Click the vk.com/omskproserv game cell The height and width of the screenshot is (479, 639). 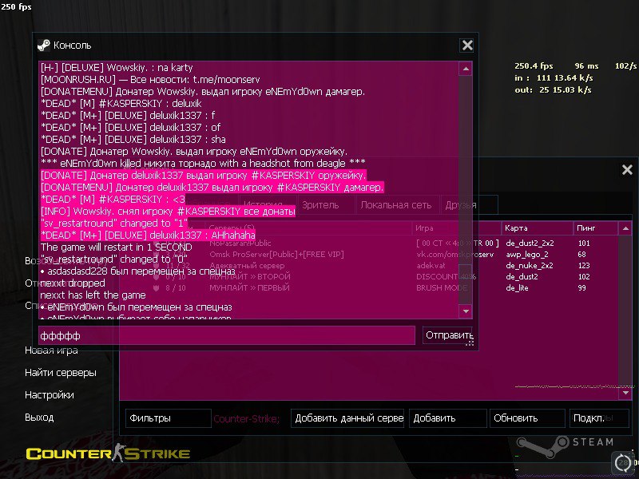pyautogui.click(x=454, y=255)
